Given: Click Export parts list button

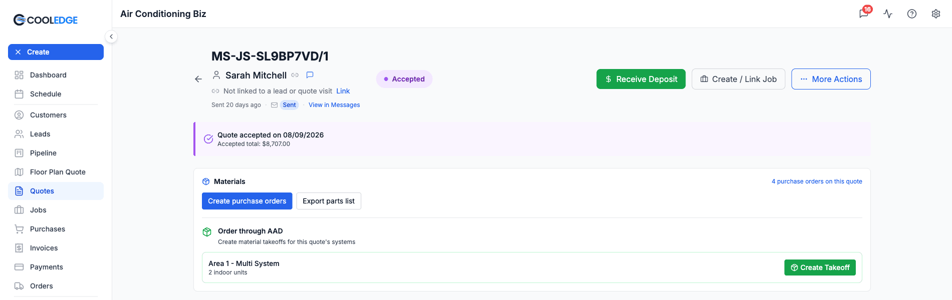Looking at the screenshot, I should [329, 201].
